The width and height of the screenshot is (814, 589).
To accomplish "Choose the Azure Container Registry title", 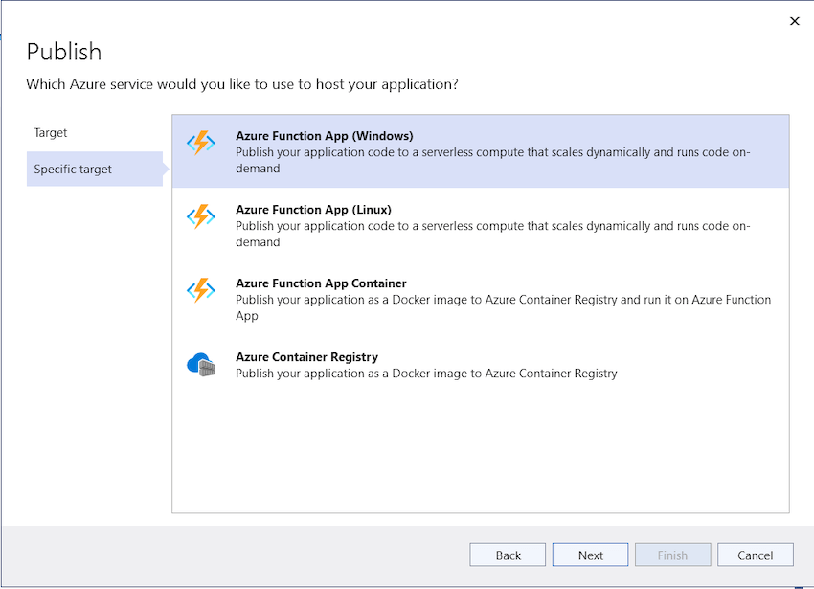I will tap(306, 357).
